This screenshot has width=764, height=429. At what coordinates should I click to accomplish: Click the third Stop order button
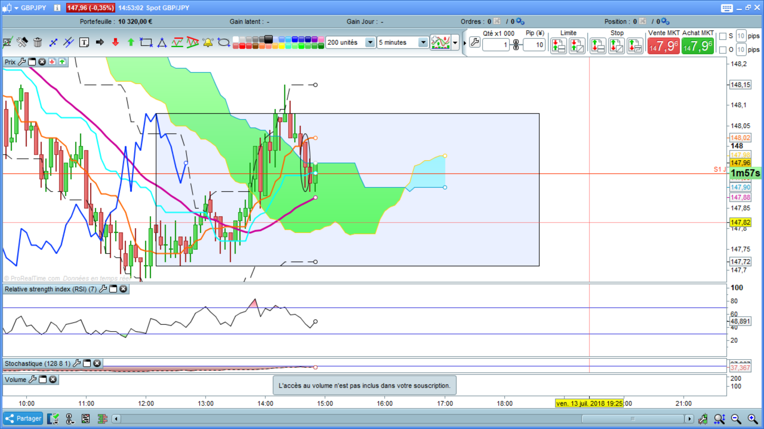coord(635,46)
